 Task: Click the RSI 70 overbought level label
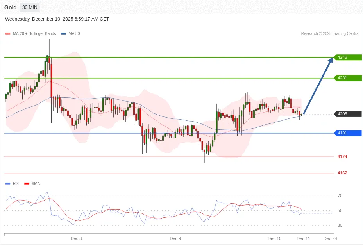(340, 196)
